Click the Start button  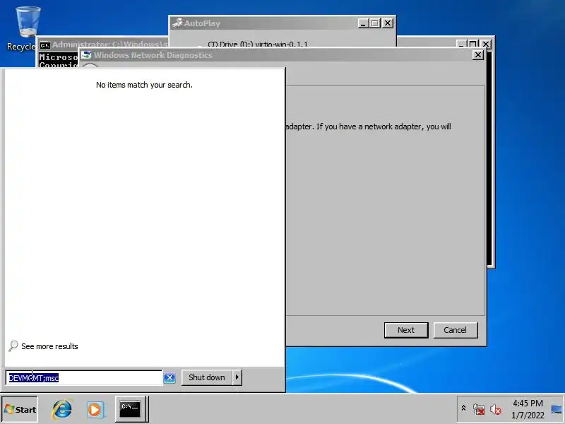point(20,409)
